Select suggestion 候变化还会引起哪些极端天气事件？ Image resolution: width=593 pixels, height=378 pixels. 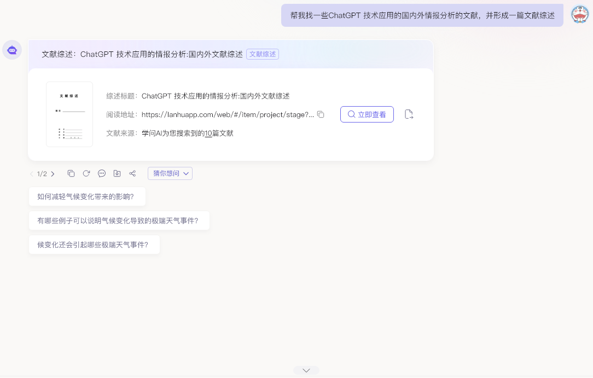pyautogui.click(x=94, y=245)
